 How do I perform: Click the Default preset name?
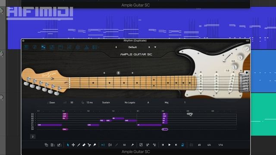132,47
